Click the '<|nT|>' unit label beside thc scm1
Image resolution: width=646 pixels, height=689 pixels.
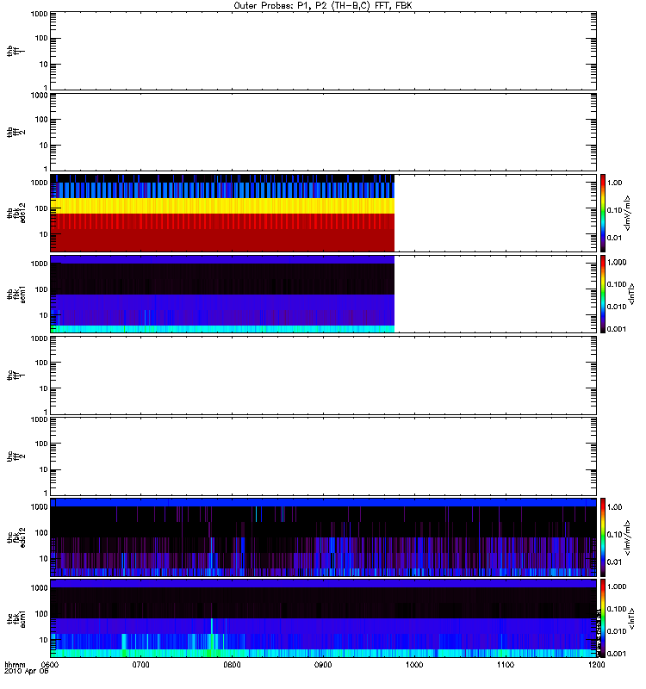(631, 618)
